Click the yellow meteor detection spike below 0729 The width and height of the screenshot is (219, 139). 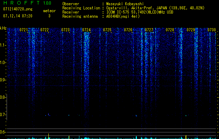click(186, 137)
